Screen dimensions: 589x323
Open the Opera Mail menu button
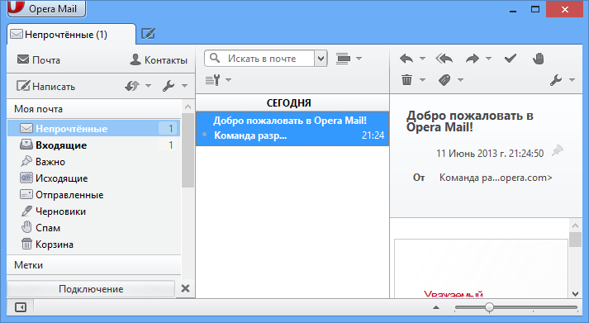point(46,8)
